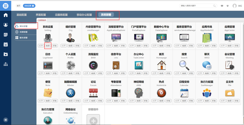Viewport: 244px width, 125px height.
Task: Open the calendar icon in left sidebar
Action: pos(5,44)
